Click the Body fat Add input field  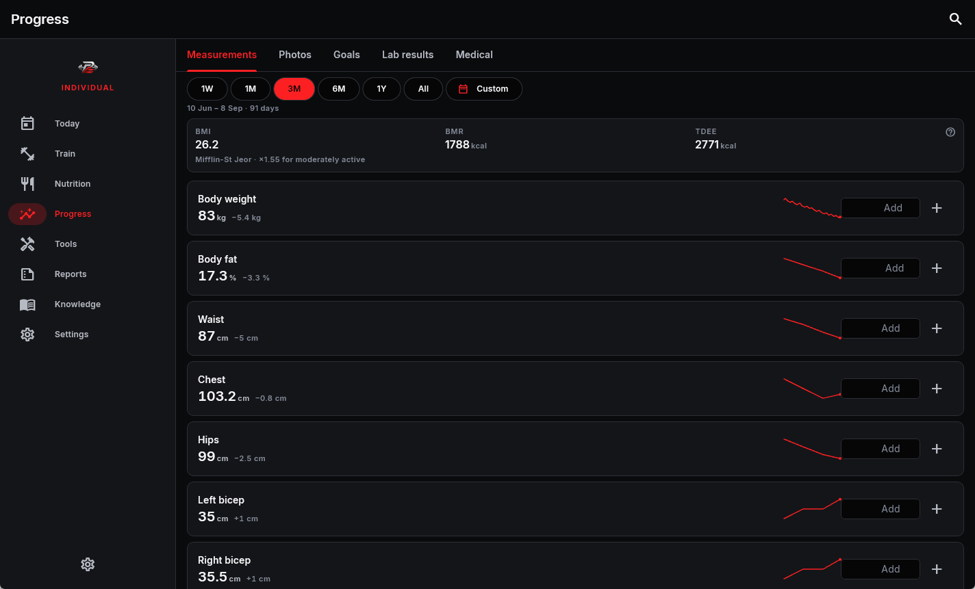pyautogui.click(x=880, y=268)
